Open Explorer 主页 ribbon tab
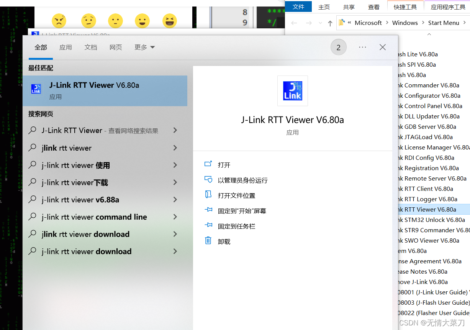 point(324,7)
